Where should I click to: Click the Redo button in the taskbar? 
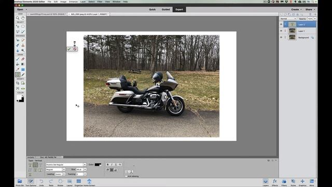[51, 182]
